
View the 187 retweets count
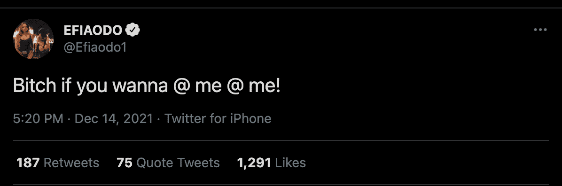pos(28,163)
